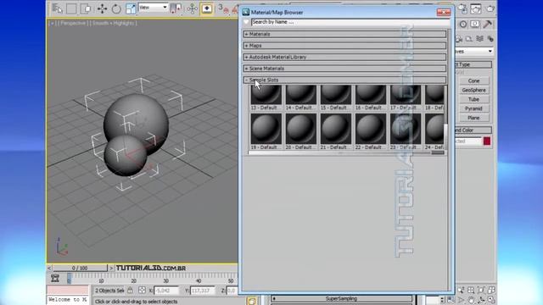
Task: Open the object color red swatch
Action: (487, 141)
